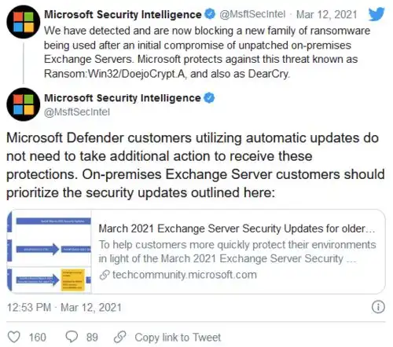Click the techcommunity.microsoft.com domain link
This screenshot has width=393, height=347.
(x=185, y=275)
